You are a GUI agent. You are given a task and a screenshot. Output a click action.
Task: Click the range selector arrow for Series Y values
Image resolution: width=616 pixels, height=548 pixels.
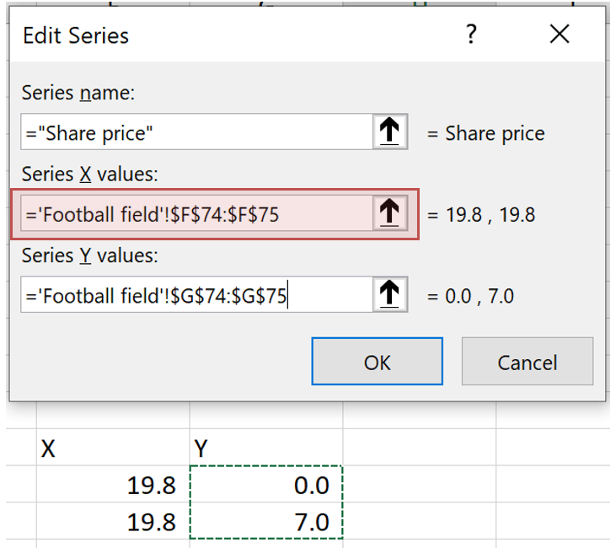pyautogui.click(x=389, y=295)
